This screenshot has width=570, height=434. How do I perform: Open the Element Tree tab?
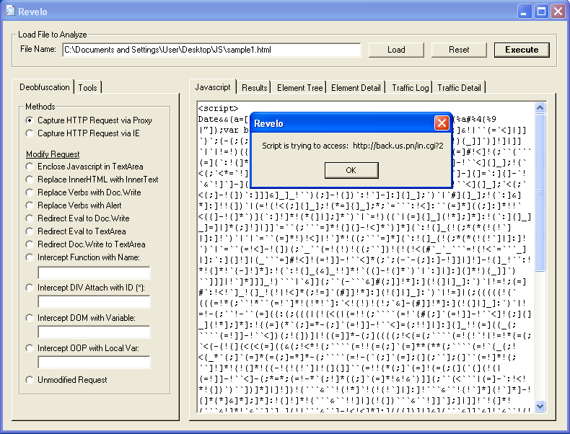(x=300, y=87)
